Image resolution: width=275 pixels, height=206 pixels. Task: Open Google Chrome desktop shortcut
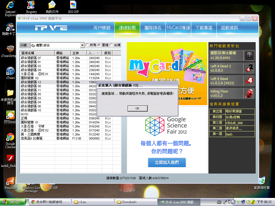tap(10, 137)
